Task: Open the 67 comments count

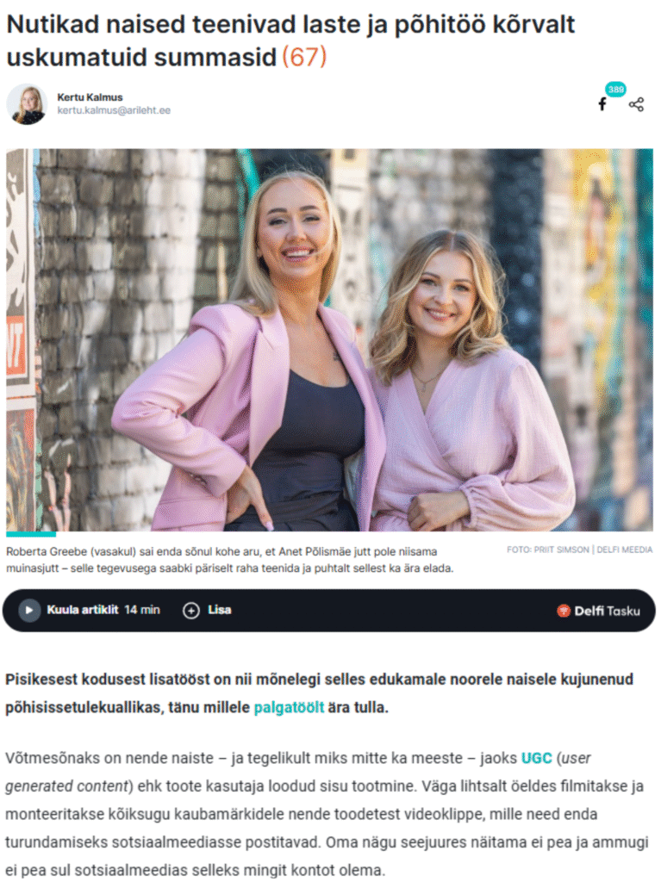Action: pyautogui.click(x=304, y=58)
